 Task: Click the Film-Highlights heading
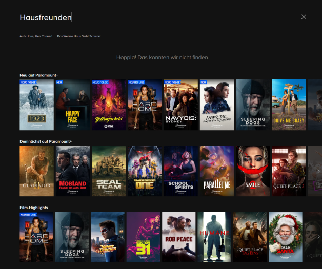pyautogui.click(x=34, y=208)
